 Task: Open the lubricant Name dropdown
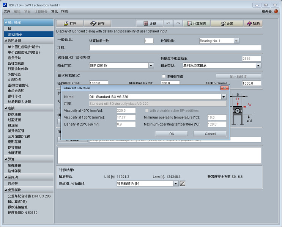click(224, 97)
